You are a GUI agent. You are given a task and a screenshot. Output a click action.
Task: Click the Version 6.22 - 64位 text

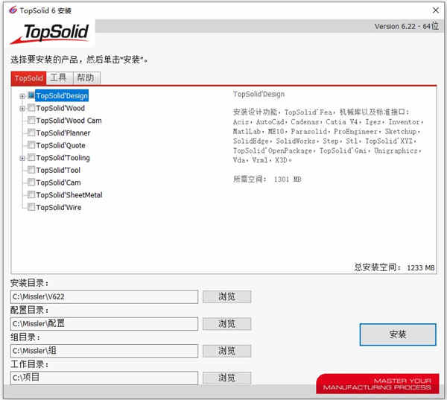coord(407,26)
